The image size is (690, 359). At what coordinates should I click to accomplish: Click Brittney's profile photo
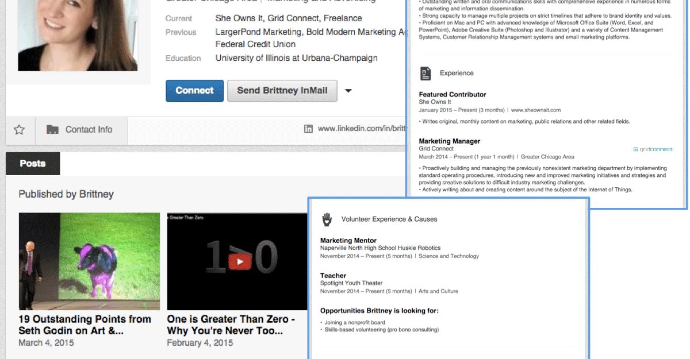[78, 36]
